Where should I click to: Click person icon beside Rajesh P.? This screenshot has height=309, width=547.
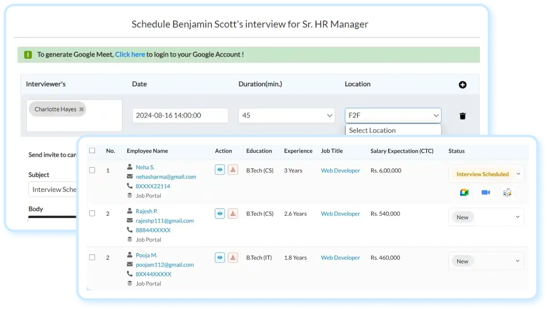[130, 211]
